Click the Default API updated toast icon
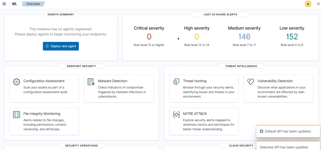Image resolution: width=321 pixels, height=150 pixels. pyautogui.click(x=261, y=131)
